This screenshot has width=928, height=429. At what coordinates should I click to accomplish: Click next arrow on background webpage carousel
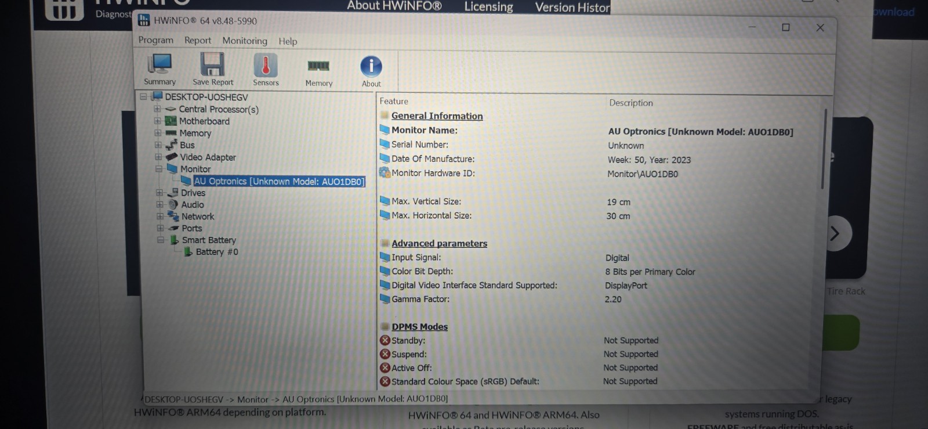coord(835,234)
